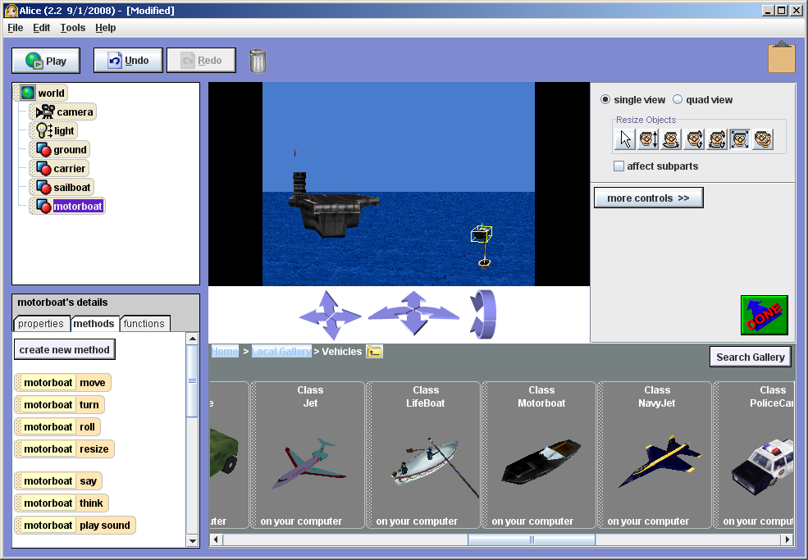The height and width of the screenshot is (560, 808).
Task: Select the tumble objects tool
Action: (x=717, y=139)
